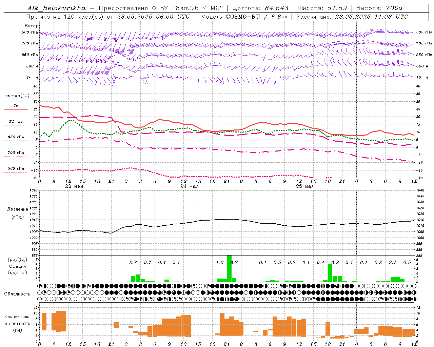
Task: Click the 'Ветер' wind panel label
Action: click(x=32, y=26)
